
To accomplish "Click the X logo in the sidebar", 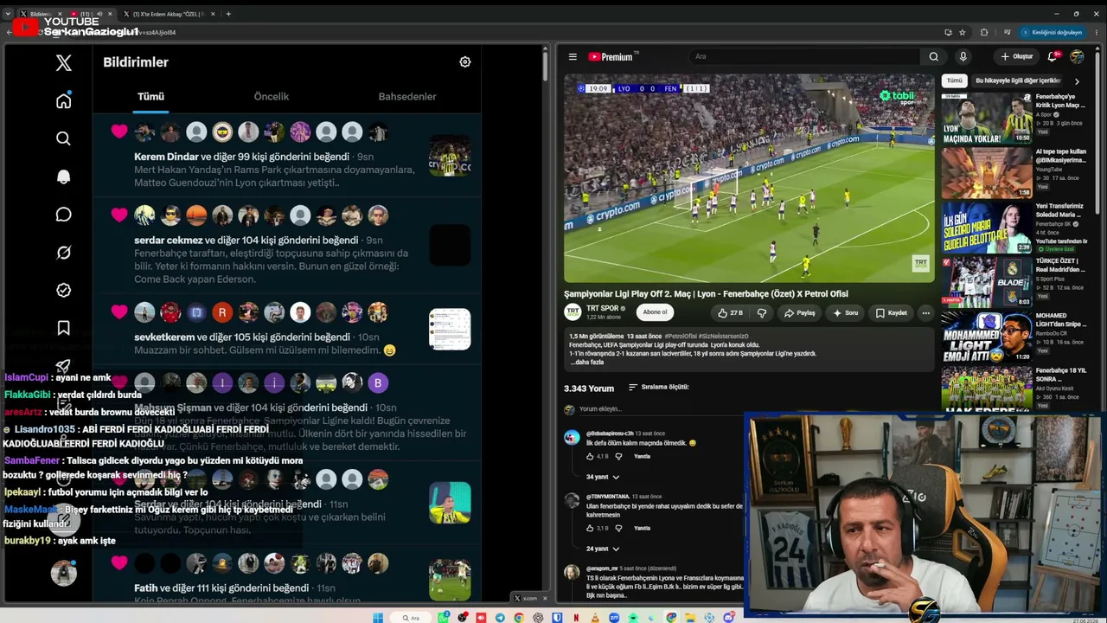I will [63, 62].
